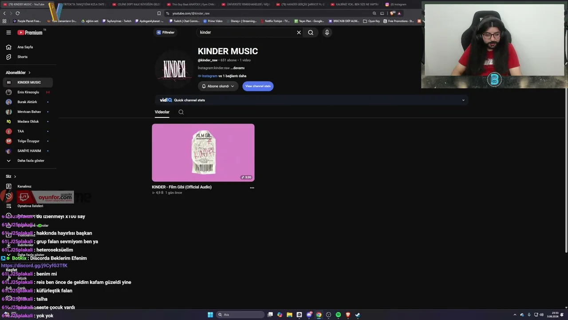Open the Windows Start menu
Screen dimensions: 568x320
click(x=210, y=315)
